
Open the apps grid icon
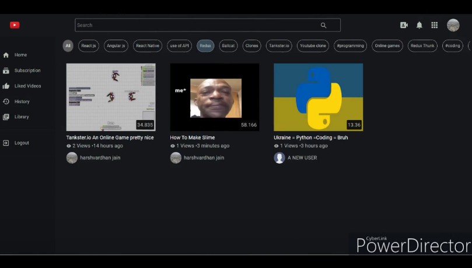(434, 25)
